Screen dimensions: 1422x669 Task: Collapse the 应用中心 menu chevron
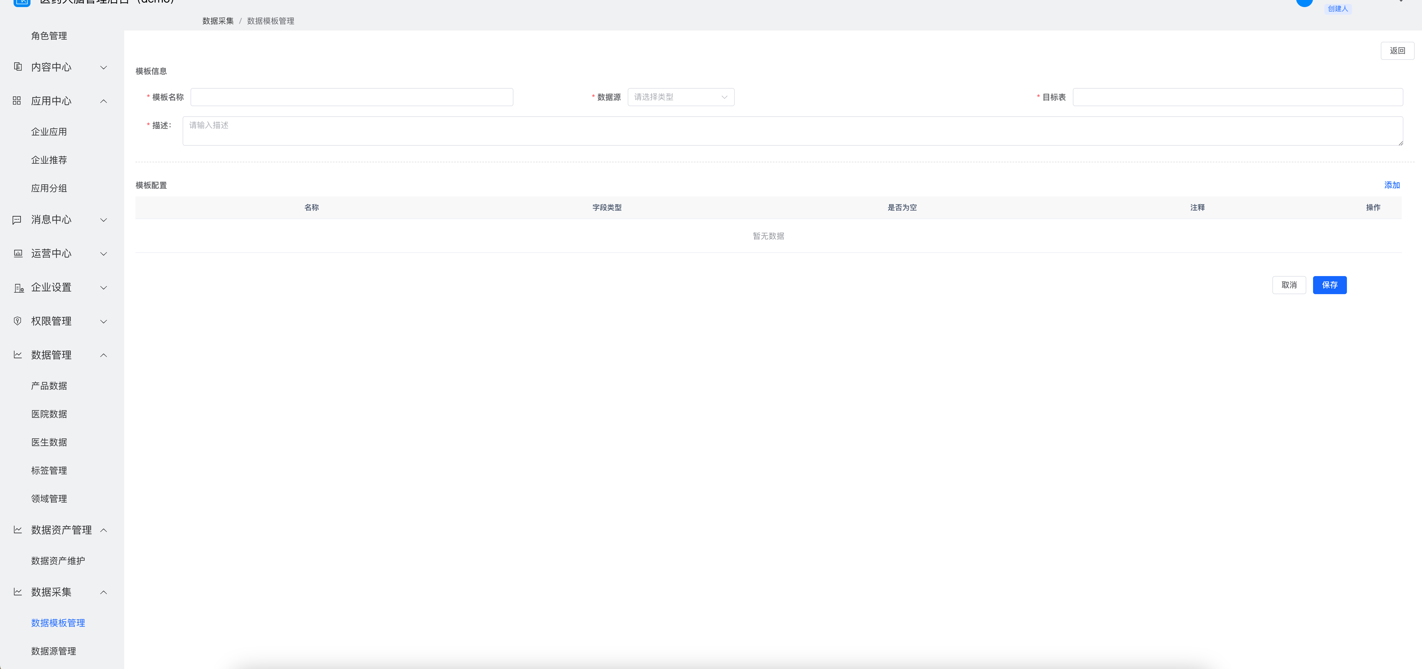click(x=103, y=101)
